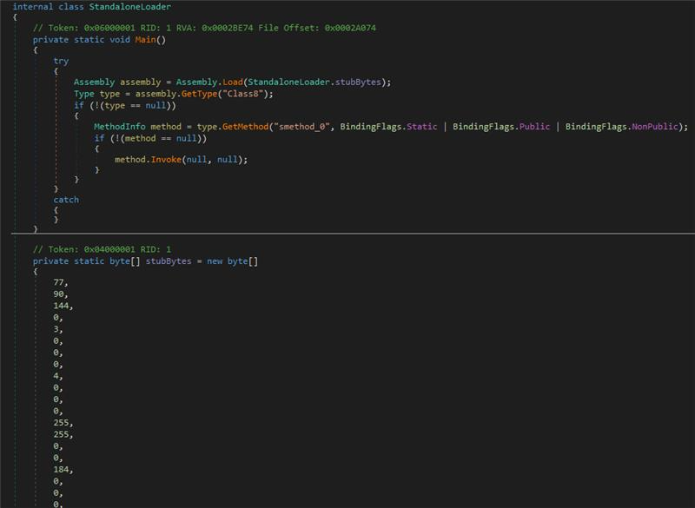
Task: Click the GetMethod call
Action: click(246, 127)
